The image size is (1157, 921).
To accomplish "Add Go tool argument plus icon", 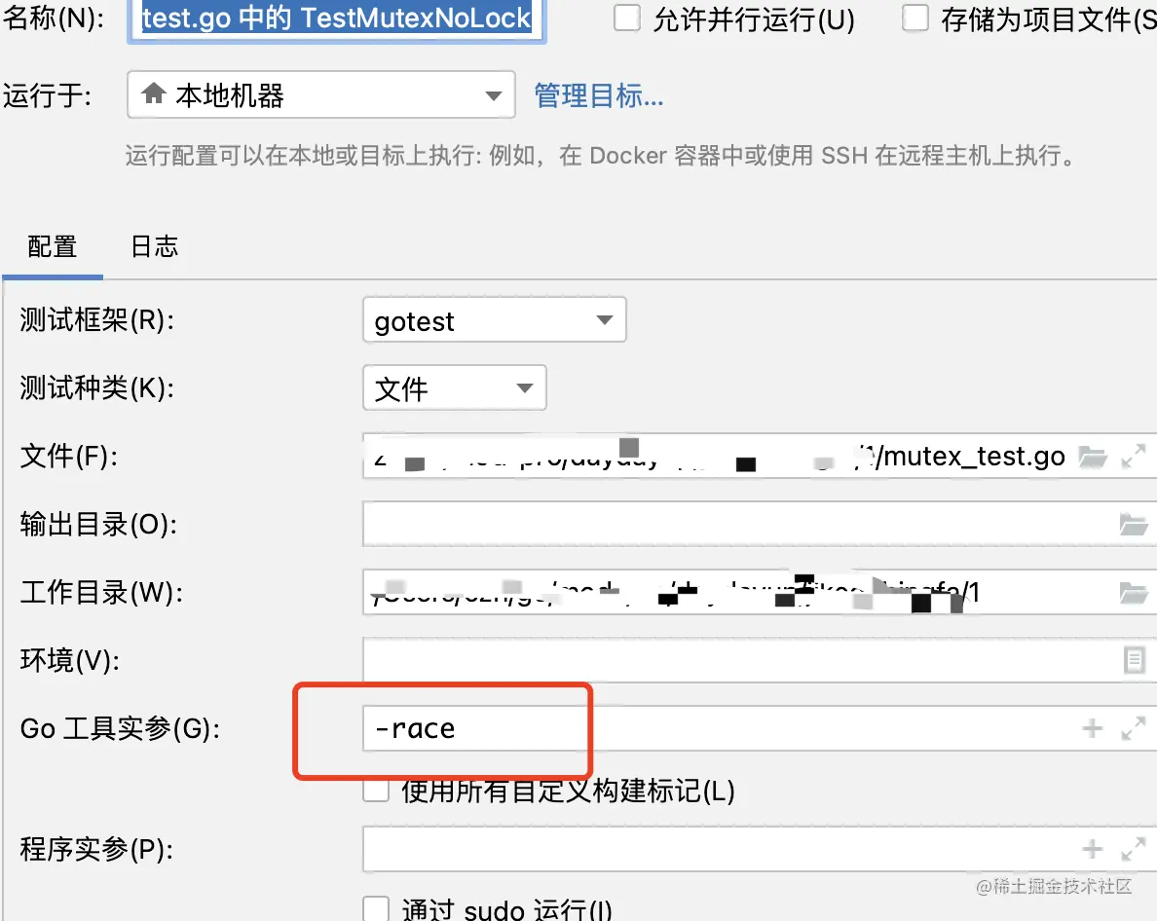I will click(1092, 728).
